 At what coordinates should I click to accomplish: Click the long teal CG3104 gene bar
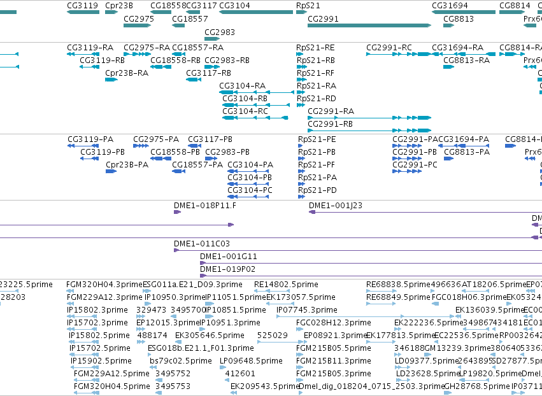(x=256, y=12)
